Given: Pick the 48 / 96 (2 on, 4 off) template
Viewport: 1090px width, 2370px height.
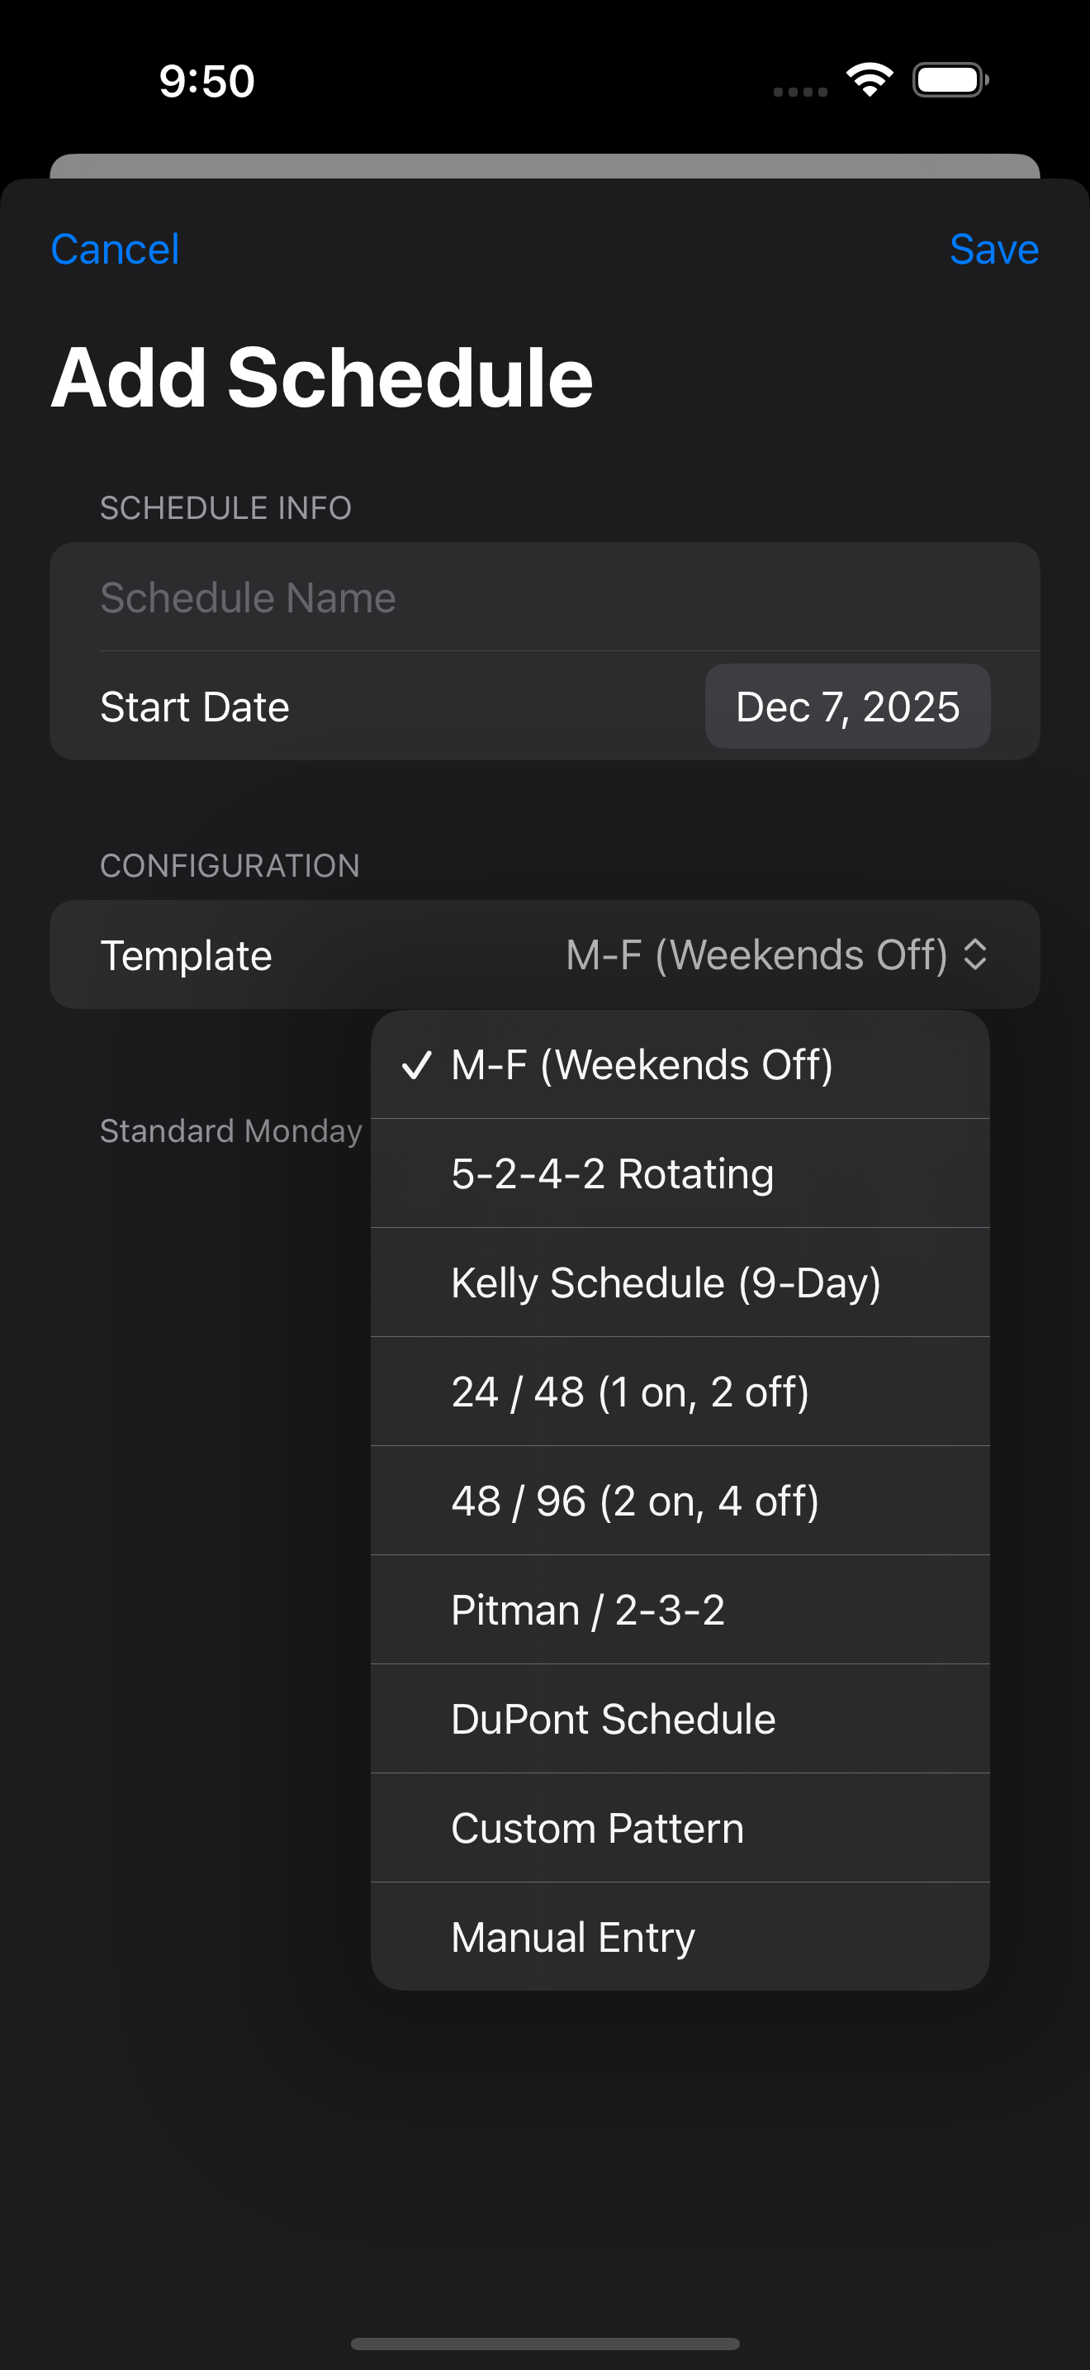Looking at the screenshot, I should click(x=635, y=1500).
